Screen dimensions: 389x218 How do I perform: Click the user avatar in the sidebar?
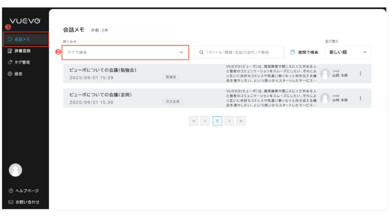pos(16,170)
